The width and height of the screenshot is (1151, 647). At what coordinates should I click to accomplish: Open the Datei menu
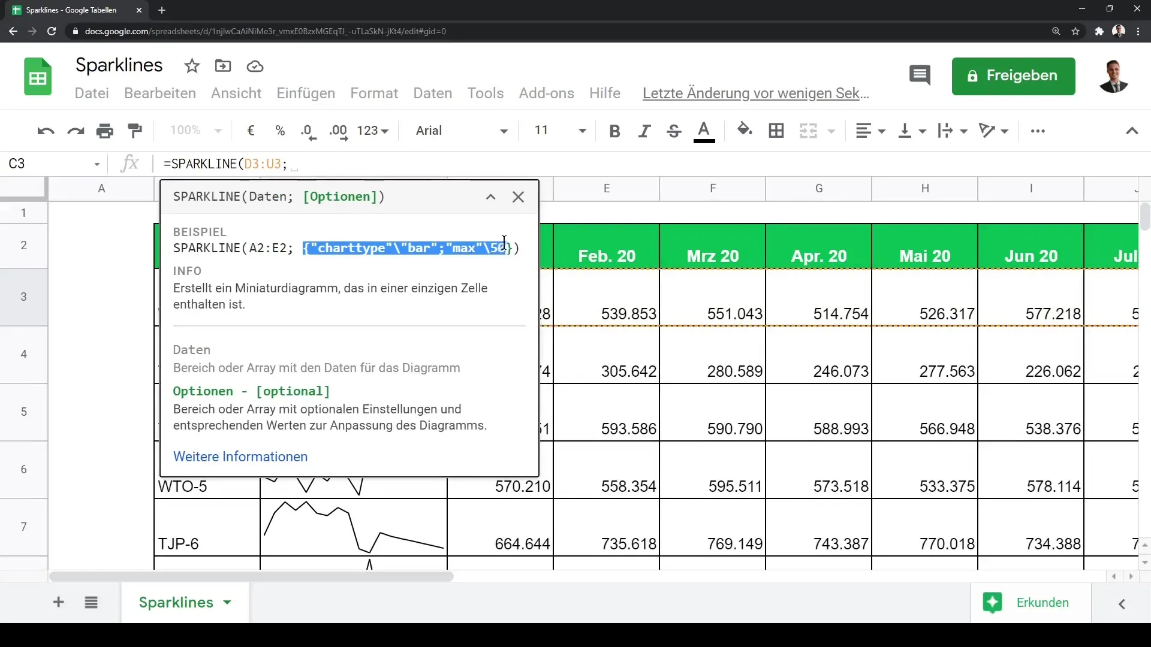point(92,93)
